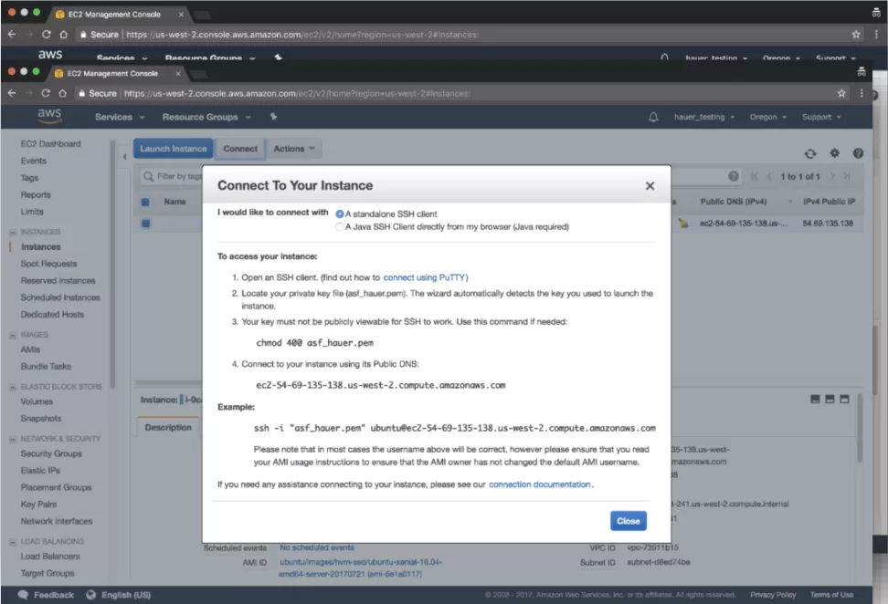This screenshot has width=888, height=604.
Task: Collapse the IMAGES sidebar section
Action: point(13,335)
